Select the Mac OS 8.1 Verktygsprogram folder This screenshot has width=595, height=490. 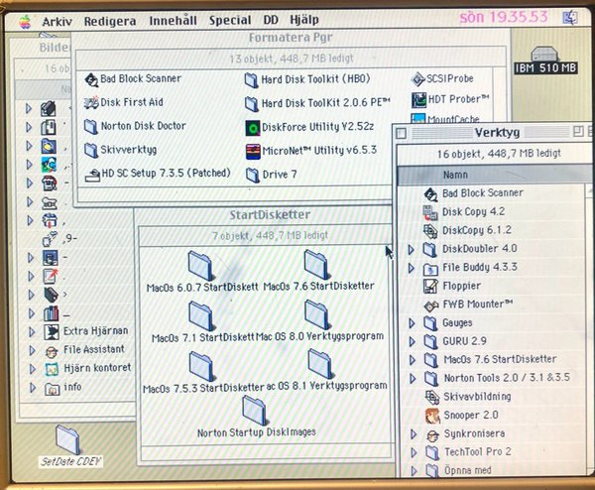pyautogui.click(x=320, y=364)
